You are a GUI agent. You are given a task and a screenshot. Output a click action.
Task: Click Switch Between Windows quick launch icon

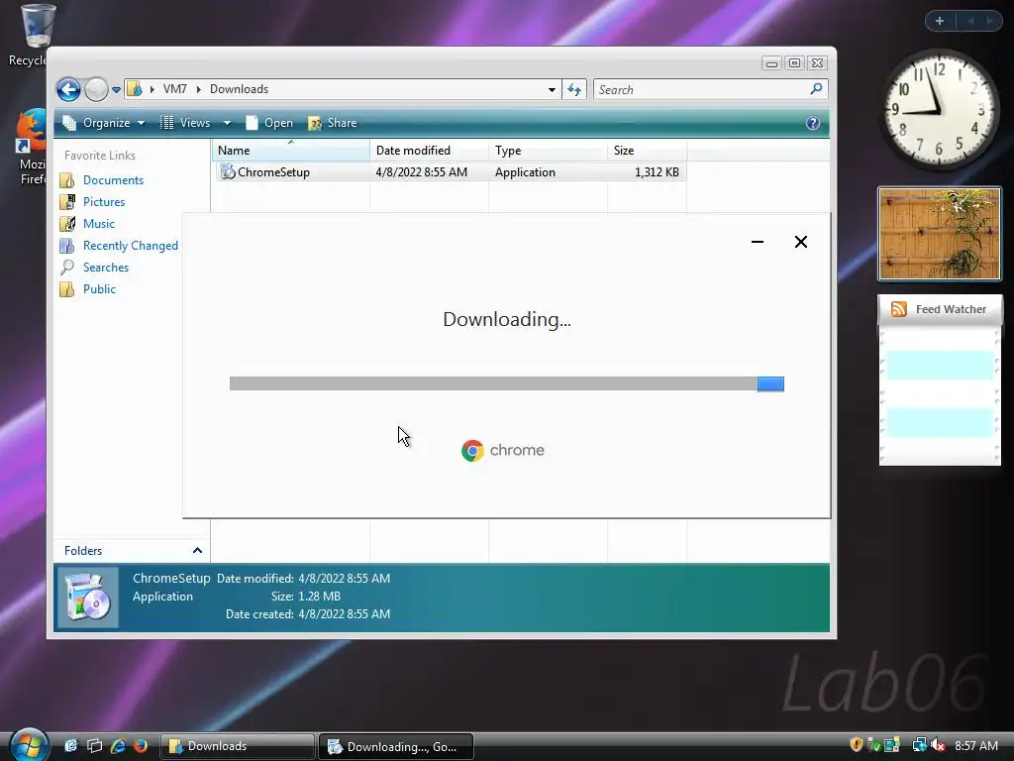tap(94, 746)
